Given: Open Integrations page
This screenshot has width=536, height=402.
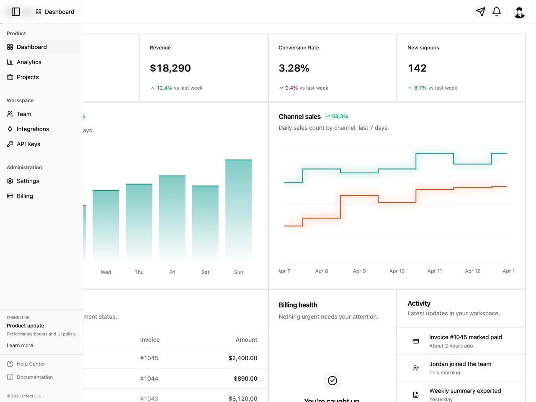Looking at the screenshot, I should click(x=41, y=129).
